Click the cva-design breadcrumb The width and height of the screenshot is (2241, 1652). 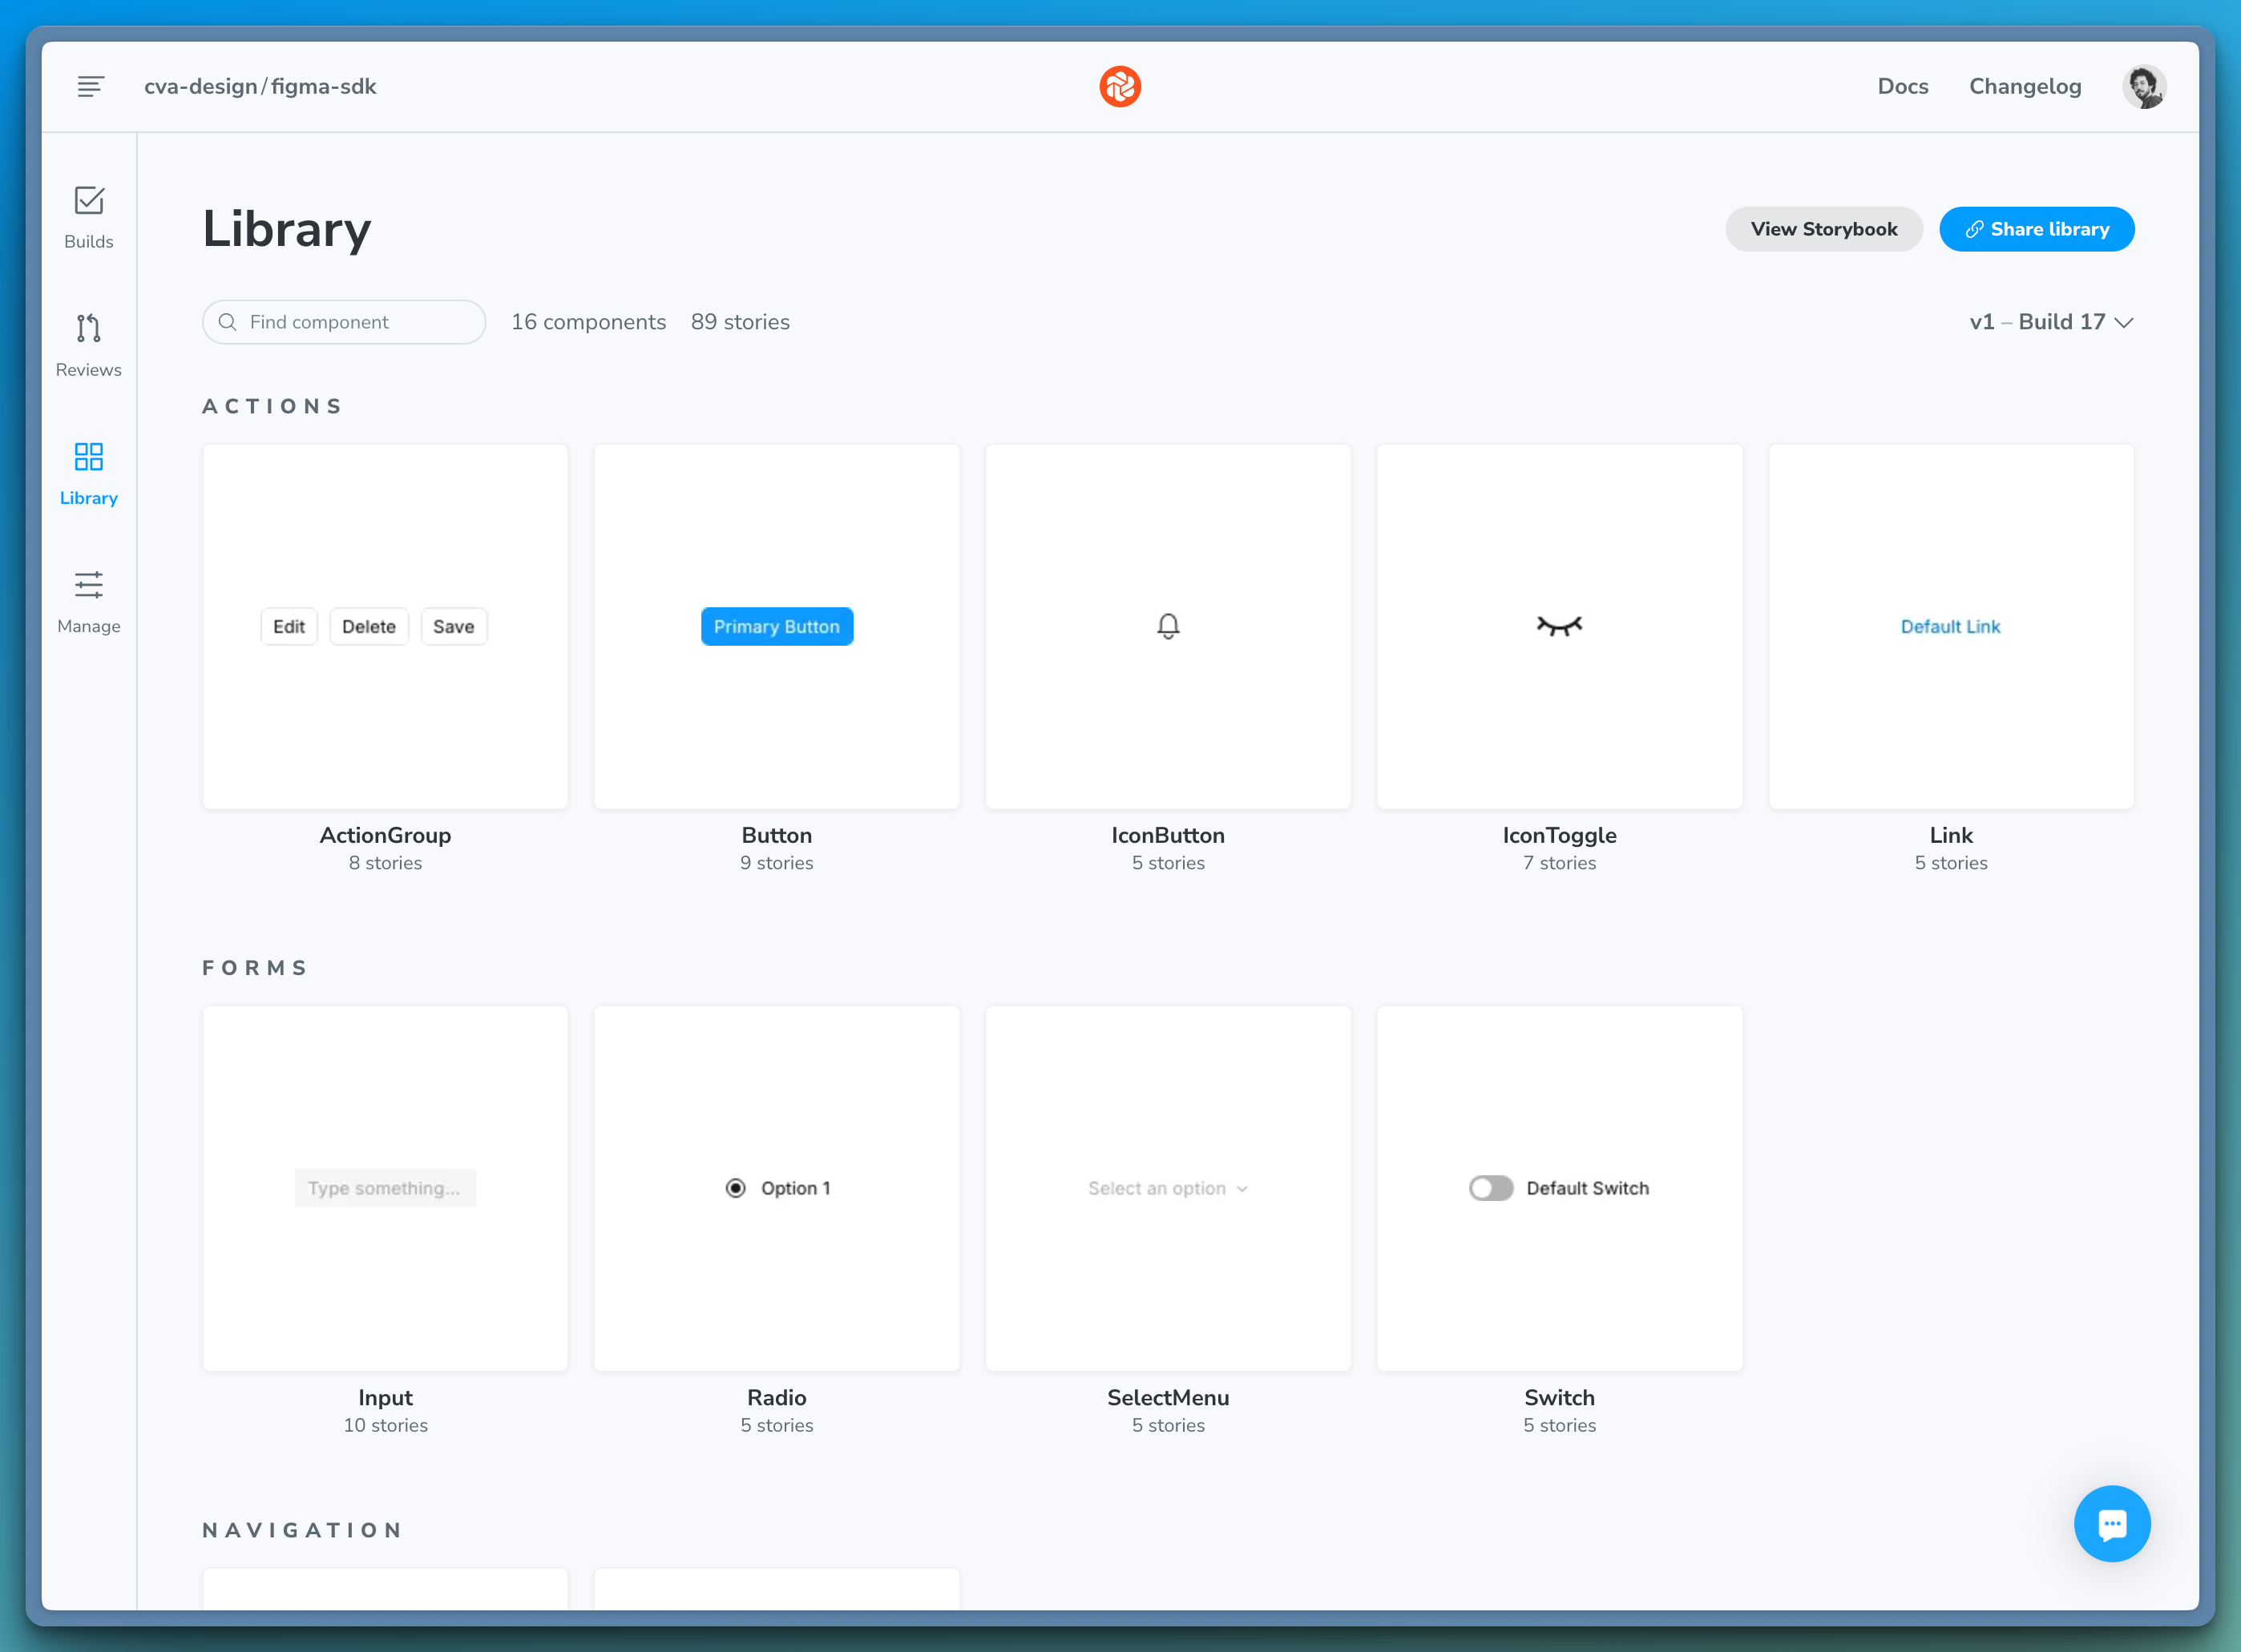coord(200,87)
